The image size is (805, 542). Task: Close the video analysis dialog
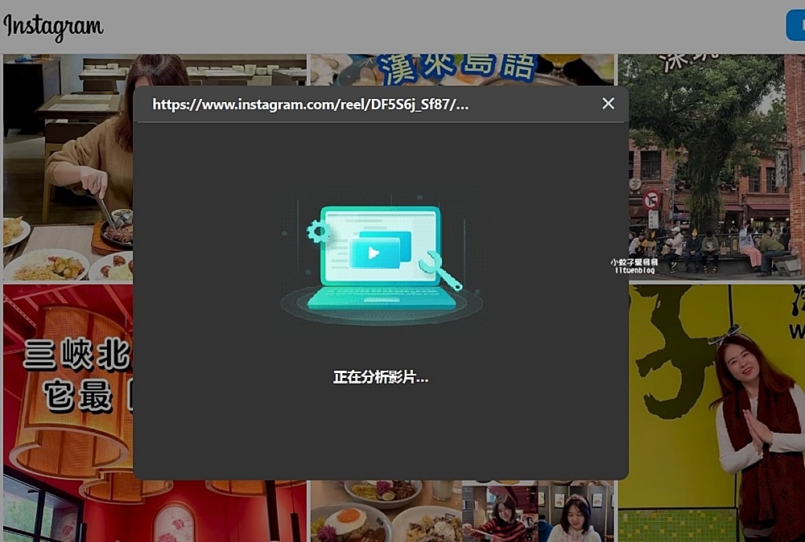tap(608, 104)
